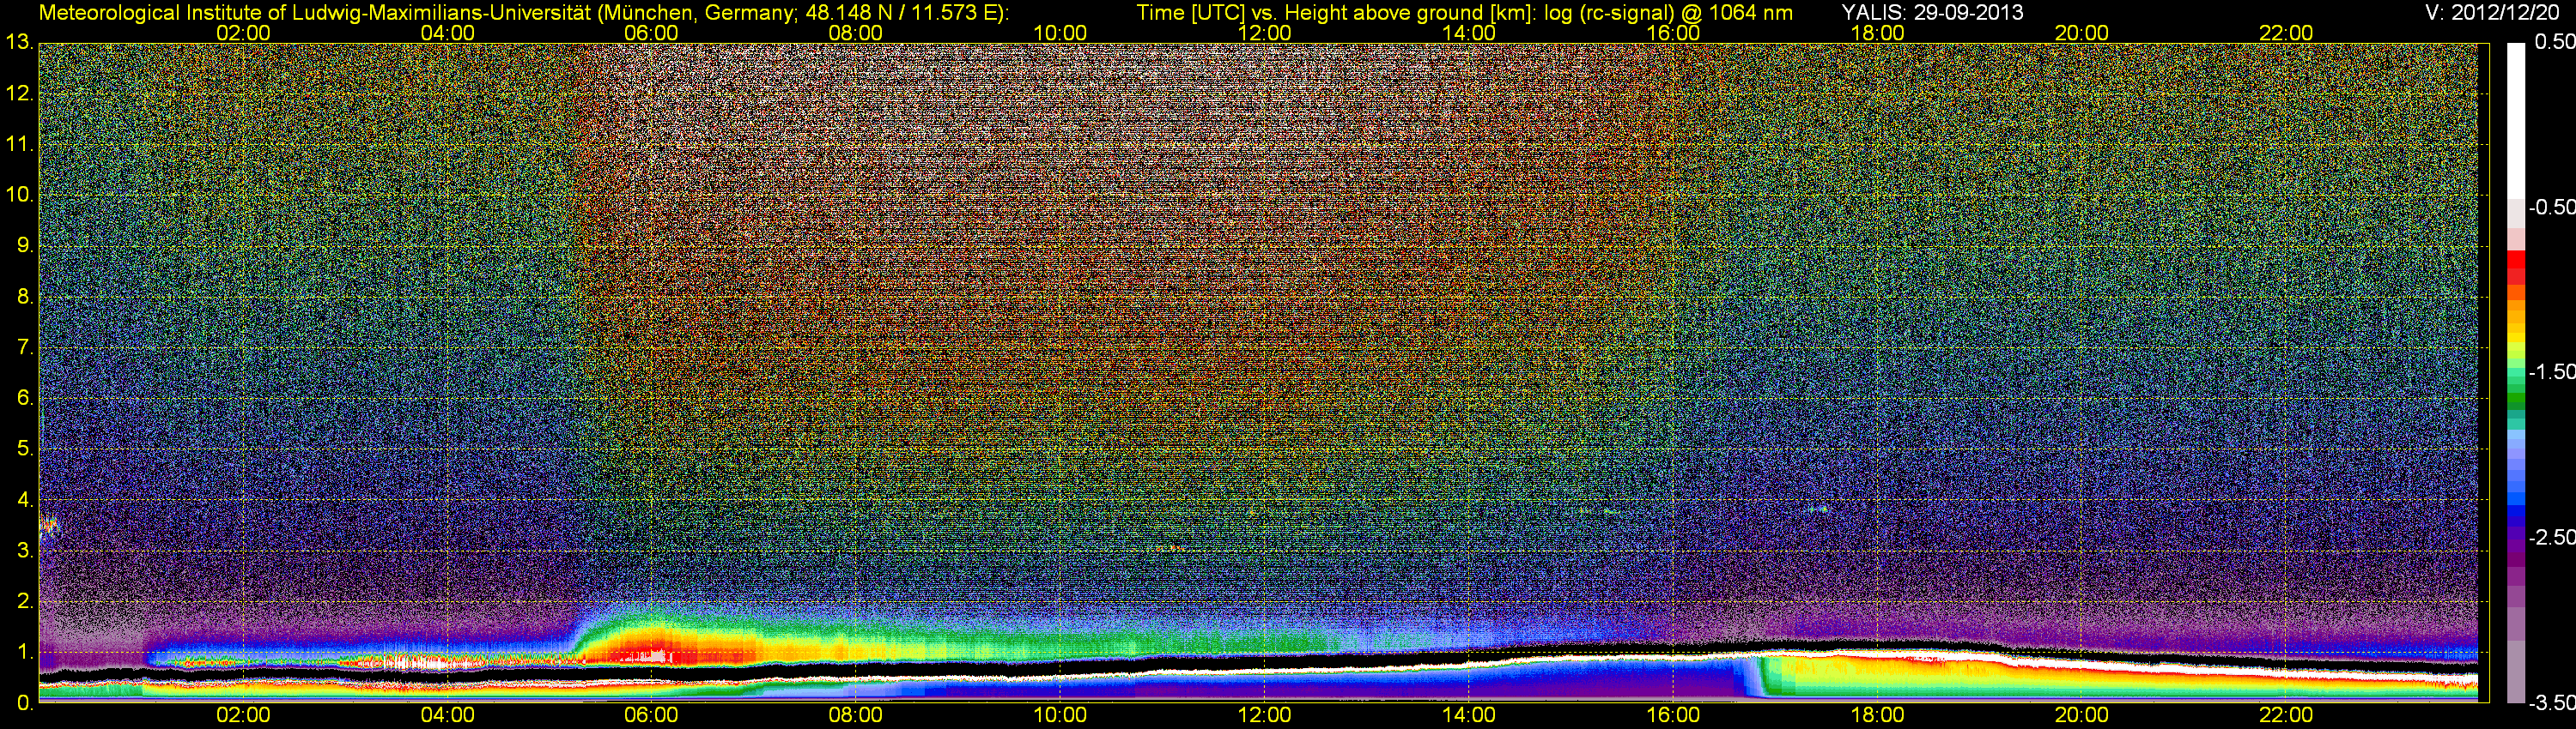Pick the 1 km height axis label
The image size is (2576, 729).
pyautogui.click(x=24, y=654)
